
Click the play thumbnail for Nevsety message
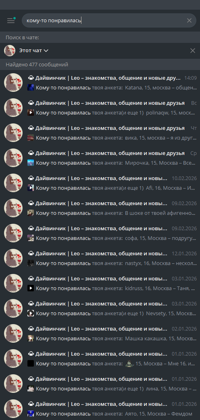[x=31, y=314]
